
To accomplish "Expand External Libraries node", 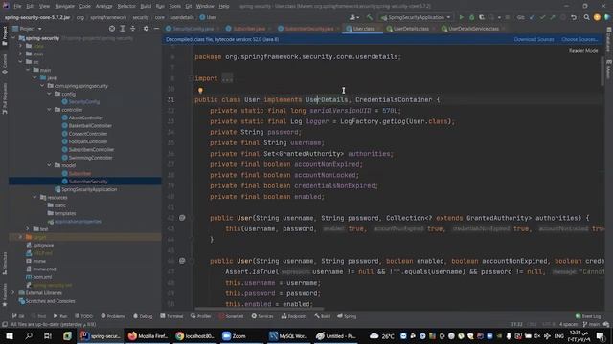I will pos(12,292).
